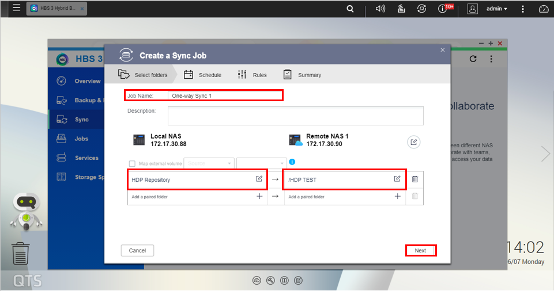Enable the Map external volume checkbox
The image size is (554, 291).
click(x=132, y=163)
